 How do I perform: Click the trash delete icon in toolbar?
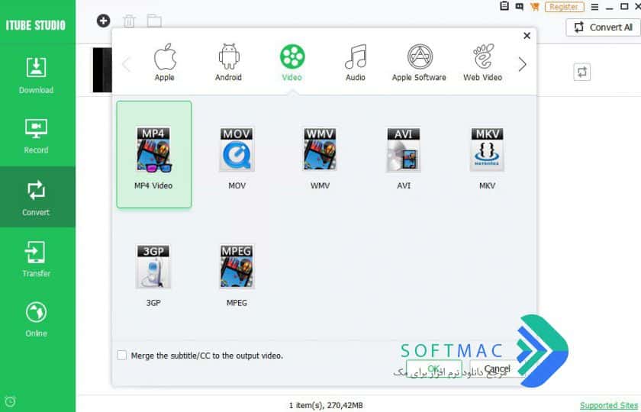pyautogui.click(x=129, y=21)
